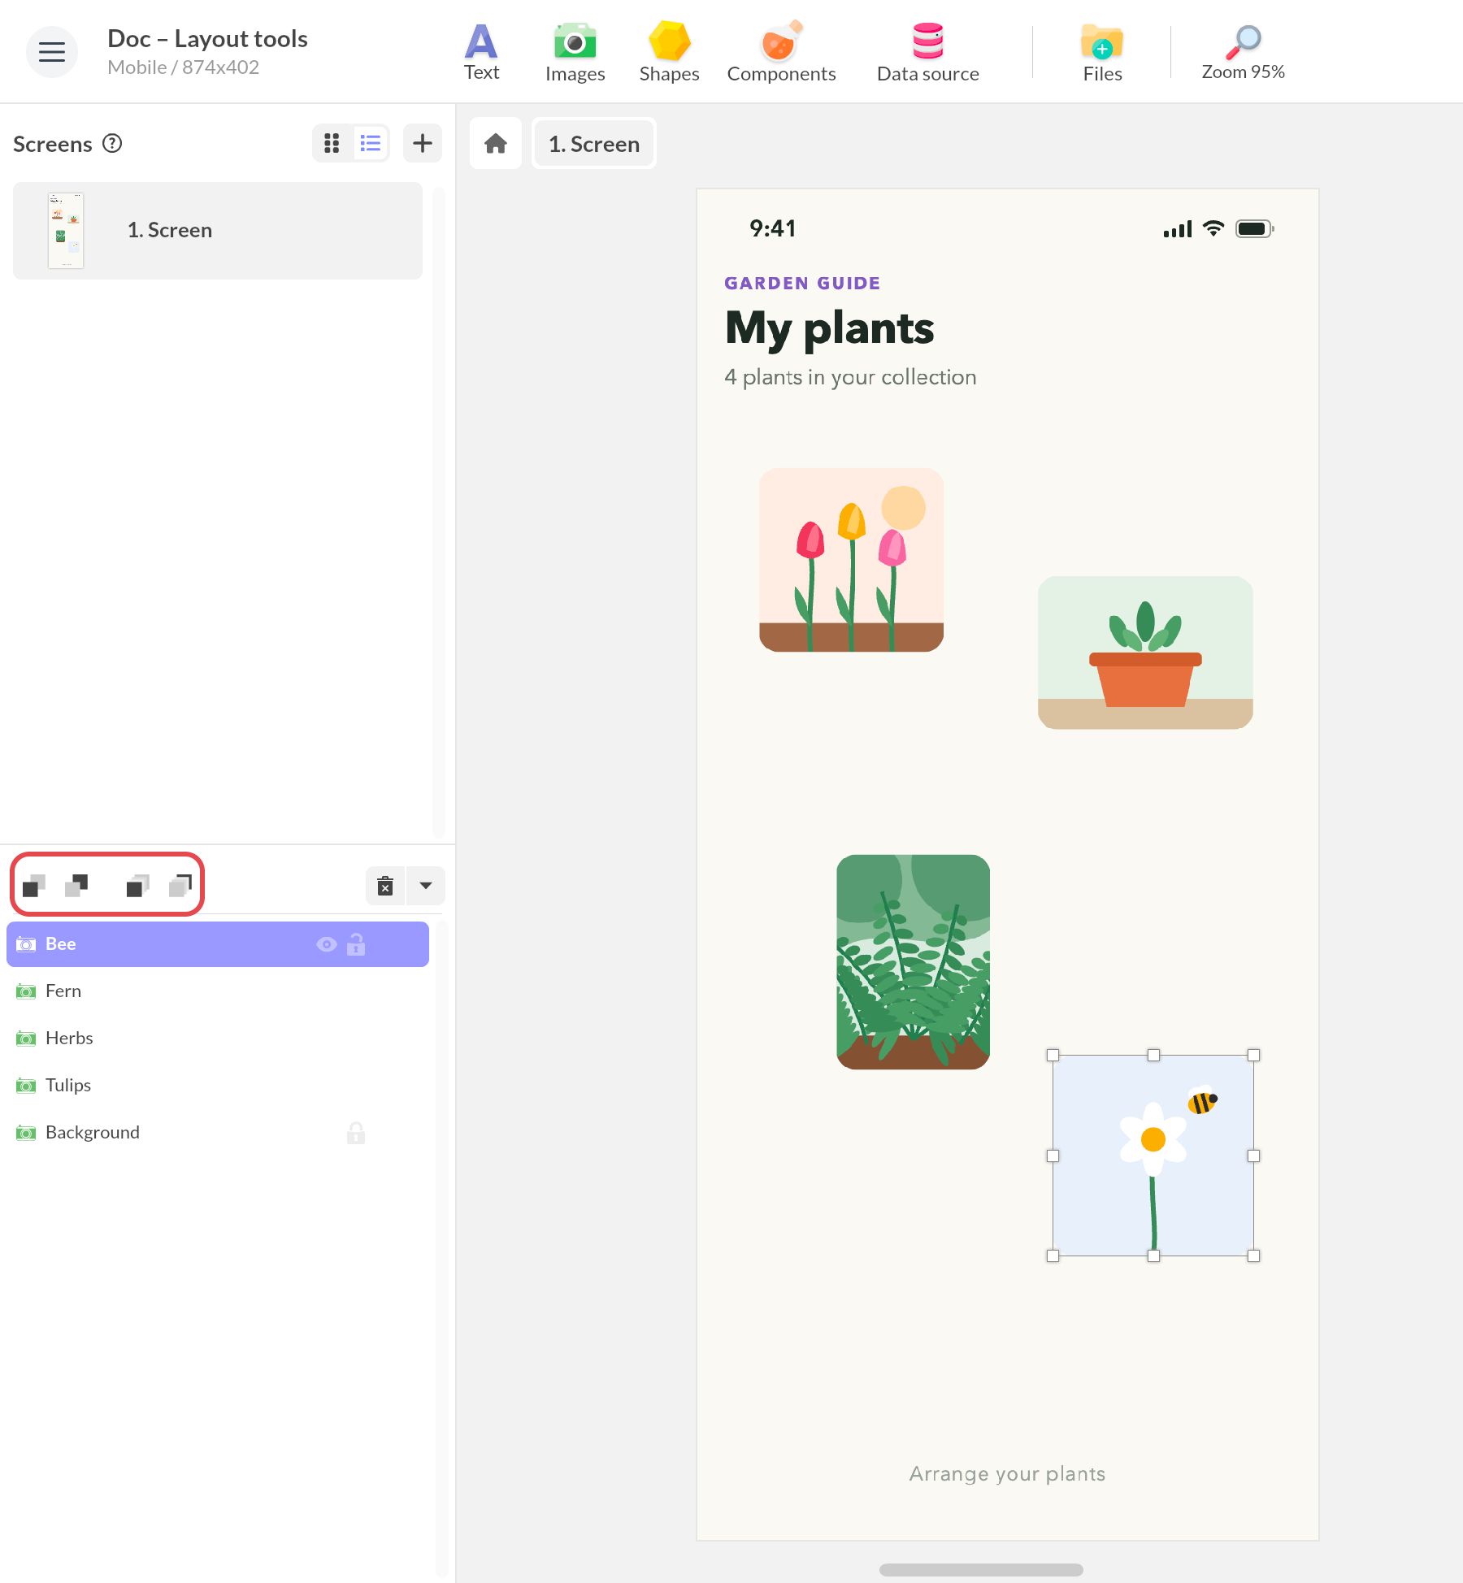1463x1583 pixels.
Task: Click the tulips image on canvas
Action: pyautogui.click(x=851, y=560)
